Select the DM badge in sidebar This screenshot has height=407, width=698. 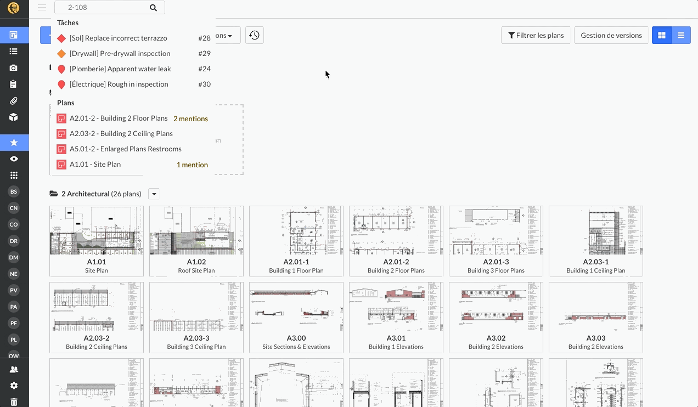coord(14,257)
